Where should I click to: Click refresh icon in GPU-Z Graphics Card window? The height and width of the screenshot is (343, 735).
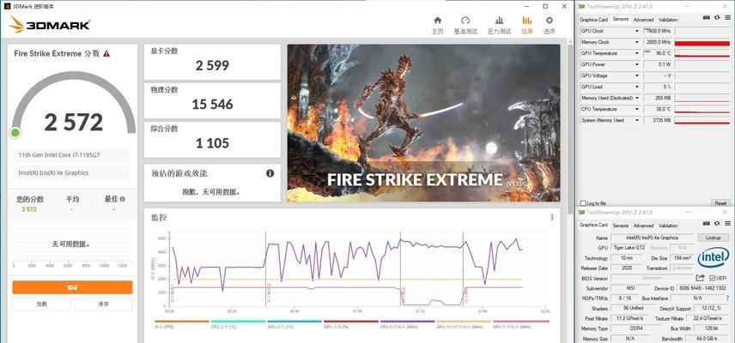pos(717,224)
